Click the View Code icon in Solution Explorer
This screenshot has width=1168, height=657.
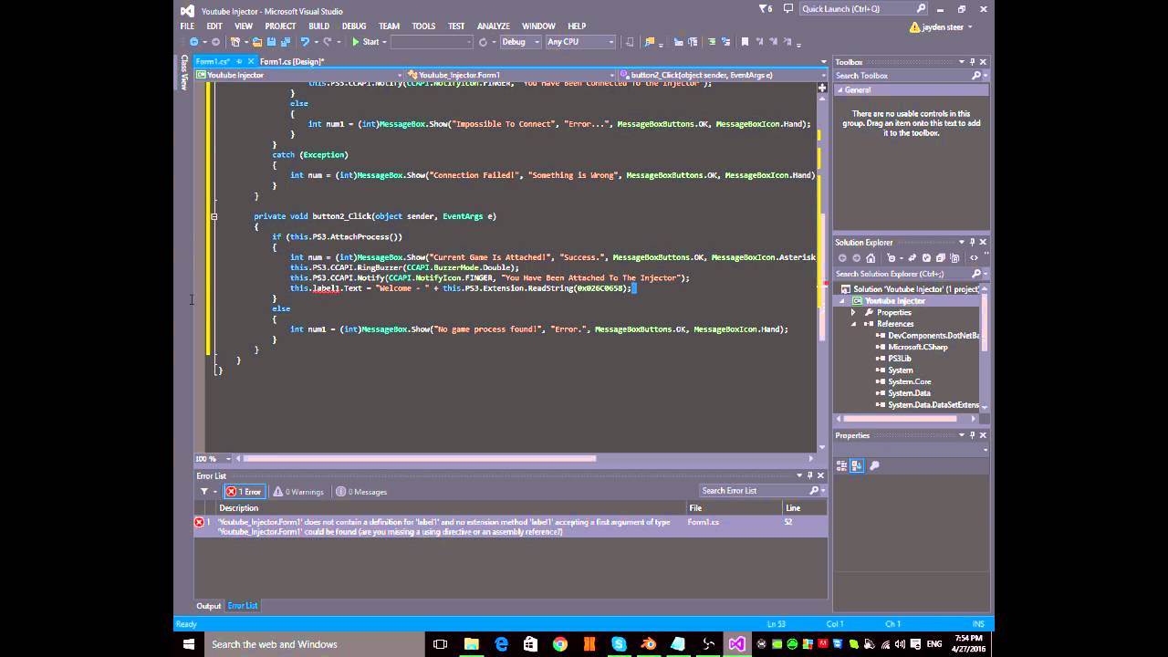coord(974,257)
